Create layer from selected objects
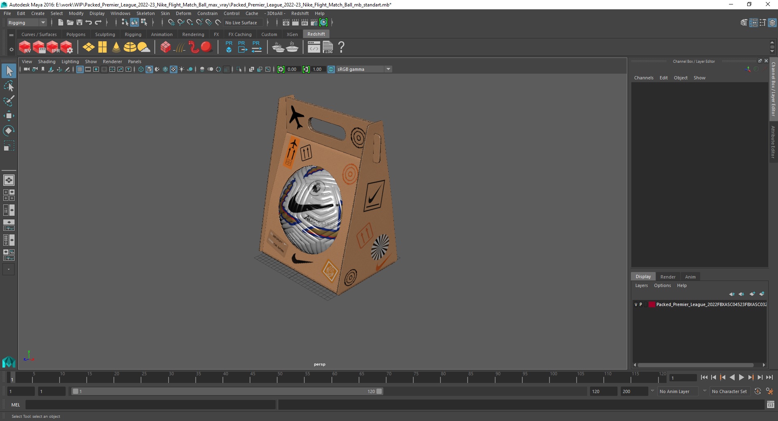778x421 pixels. click(x=762, y=294)
